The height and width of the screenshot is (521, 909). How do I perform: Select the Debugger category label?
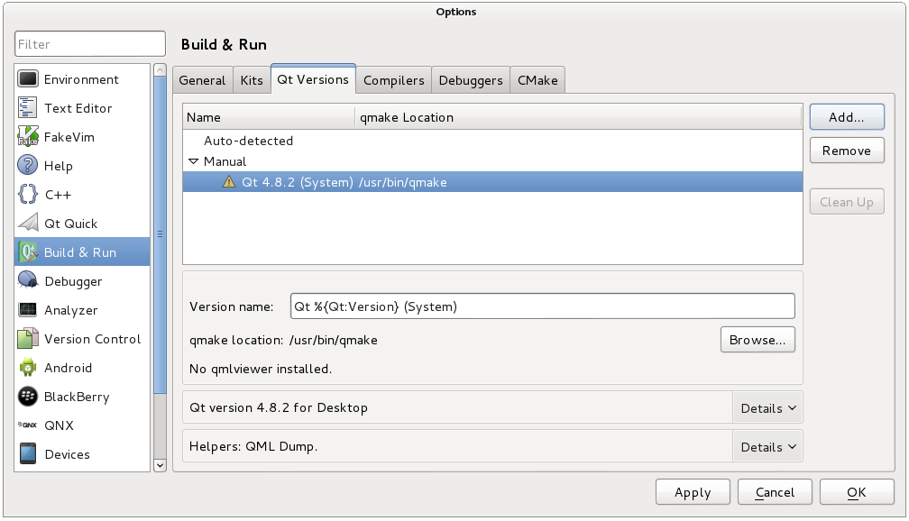coord(73,281)
